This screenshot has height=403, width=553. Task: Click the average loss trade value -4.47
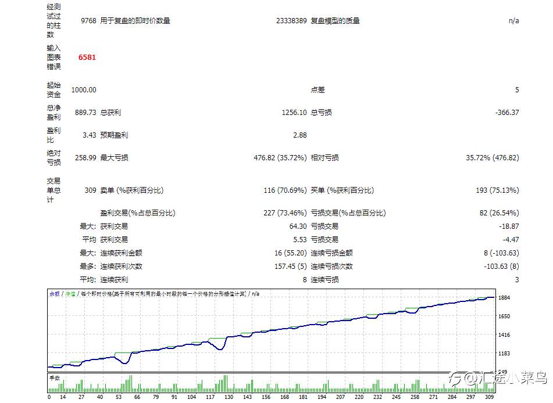(x=511, y=240)
